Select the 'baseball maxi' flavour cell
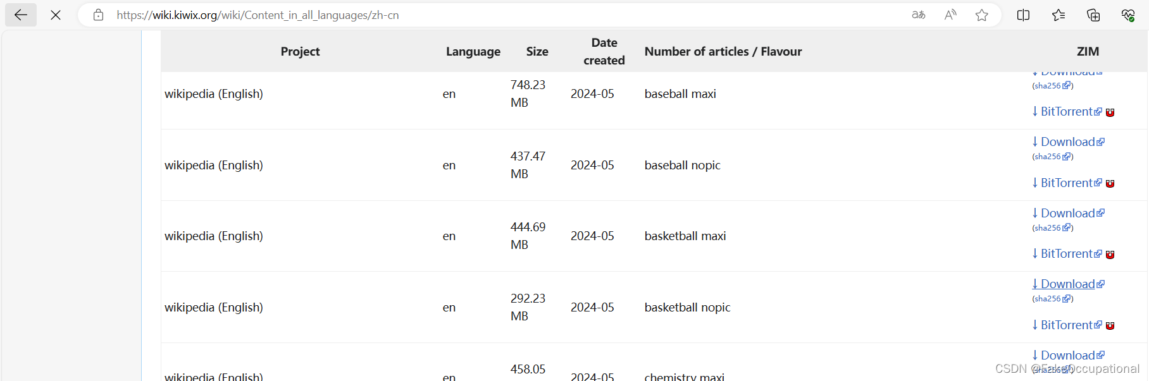Image resolution: width=1149 pixels, height=381 pixels. point(680,94)
